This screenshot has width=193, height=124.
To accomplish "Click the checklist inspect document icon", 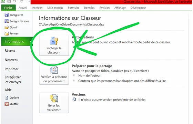I will pyautogui.click(x=54, y=70).
